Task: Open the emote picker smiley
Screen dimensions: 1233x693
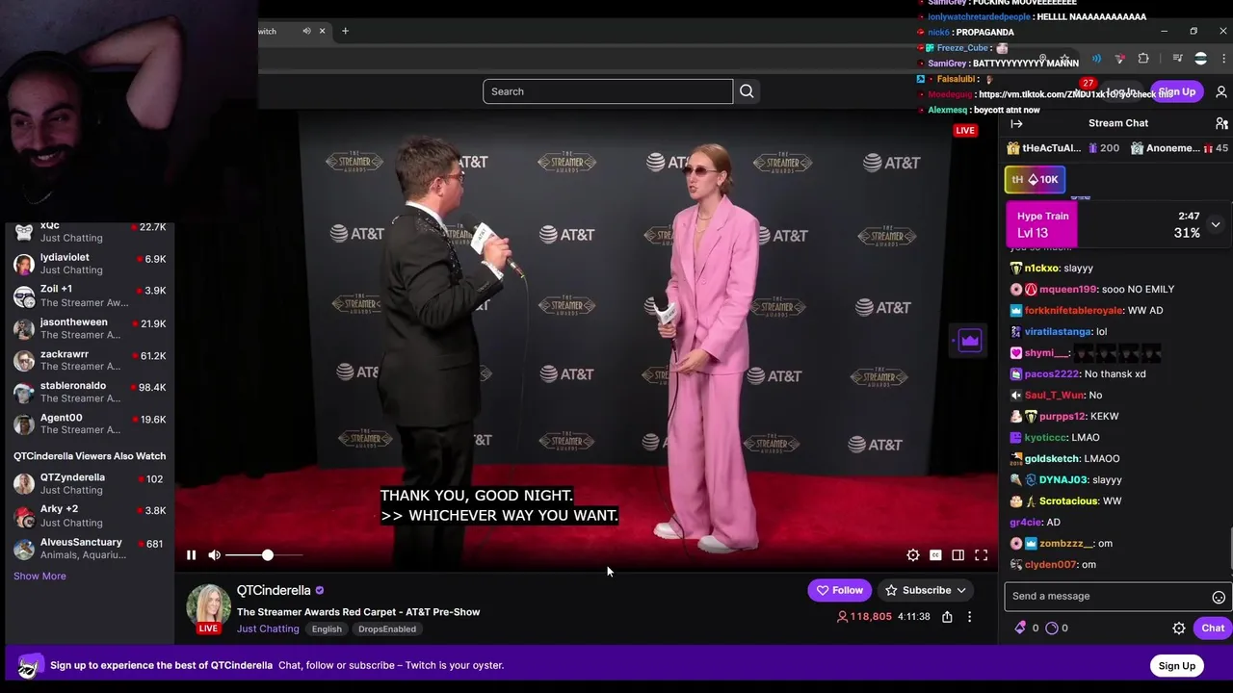Action: pos(1219,597)
